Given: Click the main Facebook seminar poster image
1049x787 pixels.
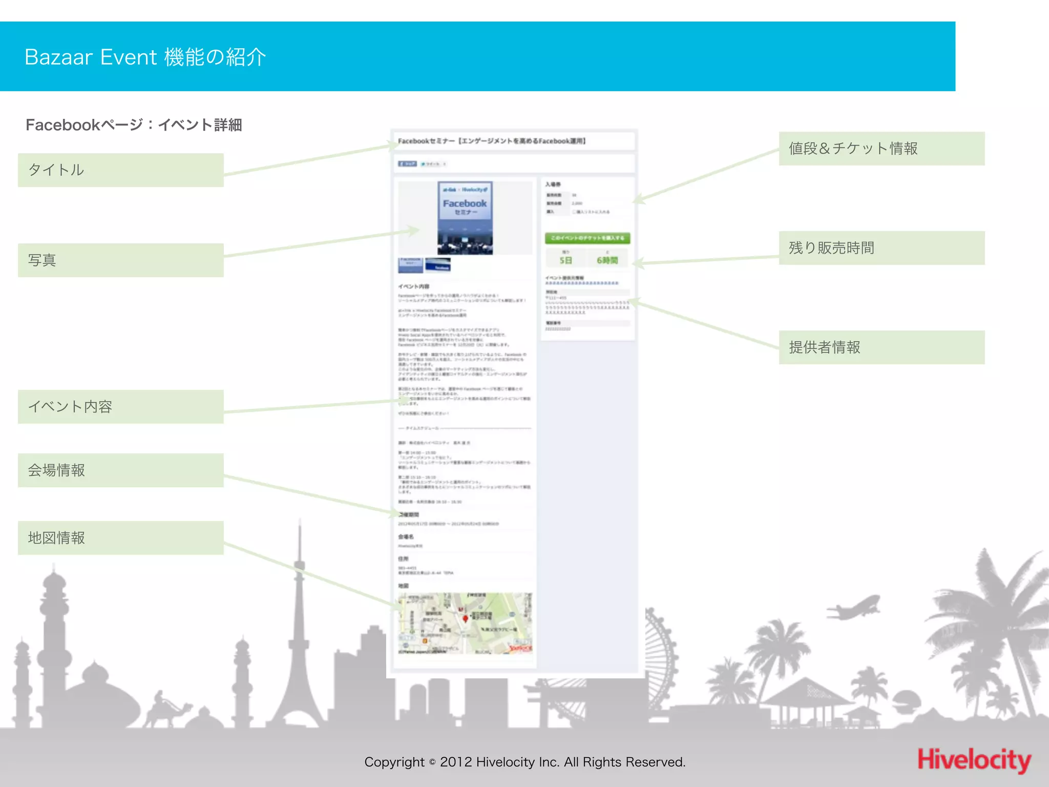Looking at the screenshot, I should click(x=465, y=218).
